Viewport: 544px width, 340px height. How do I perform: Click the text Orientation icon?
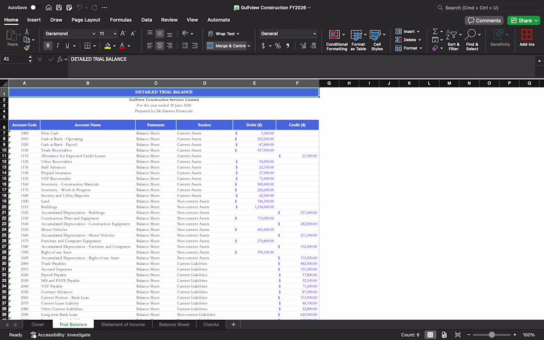[x=185, y=33]
